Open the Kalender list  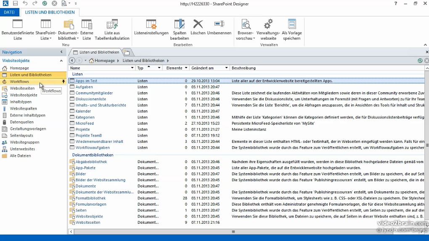pos(83,111)
